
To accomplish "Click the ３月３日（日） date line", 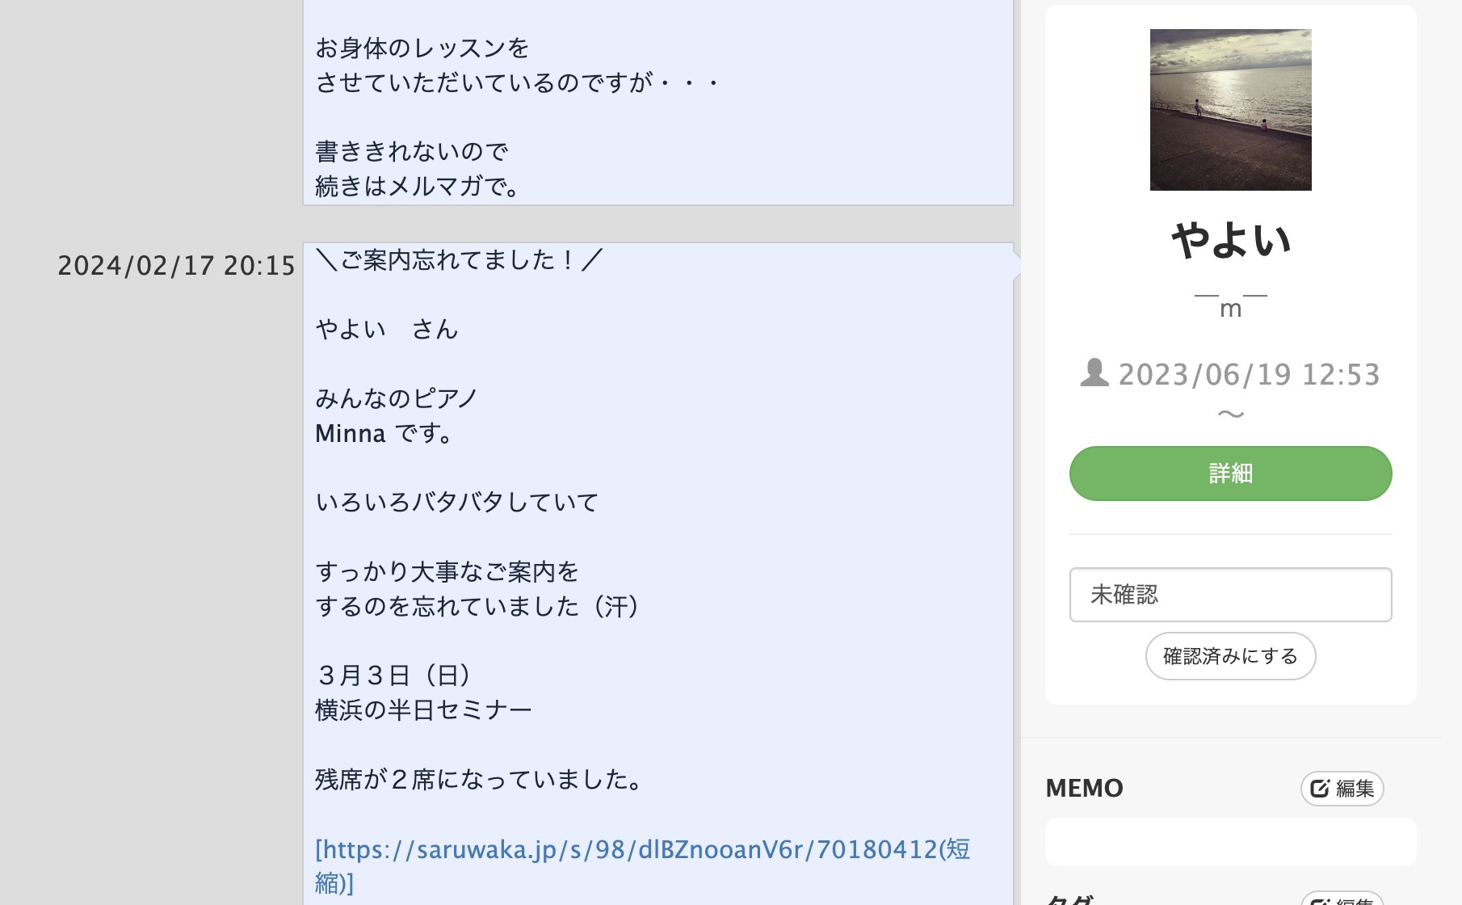I will pos(393,676).
